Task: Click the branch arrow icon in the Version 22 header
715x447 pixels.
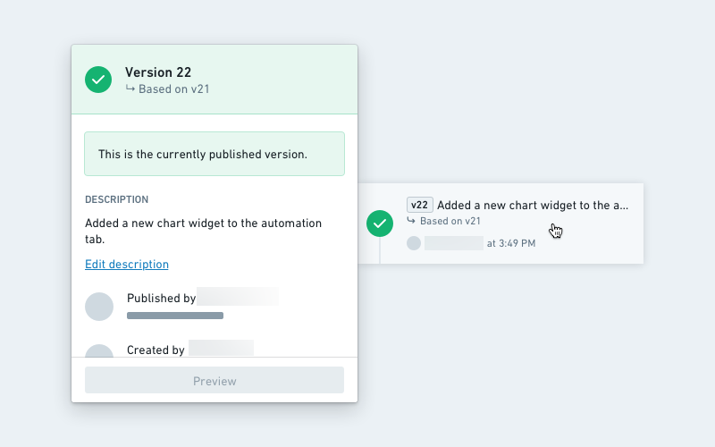Action: pos(130,89)
